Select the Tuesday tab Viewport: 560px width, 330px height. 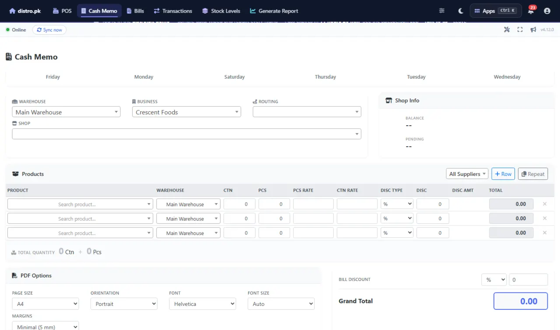(x=416, y=77)
